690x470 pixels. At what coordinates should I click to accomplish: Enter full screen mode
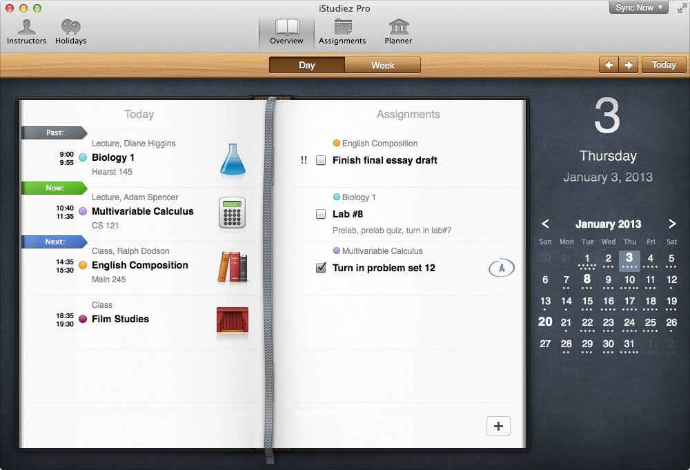[682, 8]
